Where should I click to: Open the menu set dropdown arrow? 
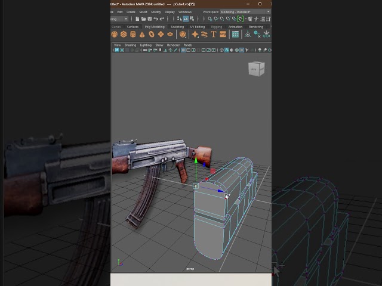coord(126,19)
